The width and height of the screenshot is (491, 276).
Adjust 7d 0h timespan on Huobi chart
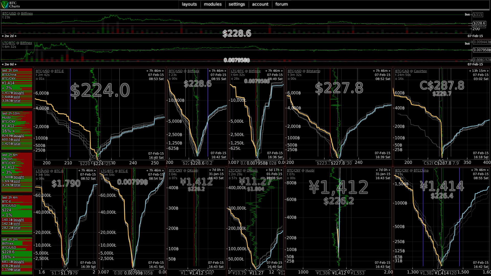coord(383,170)
